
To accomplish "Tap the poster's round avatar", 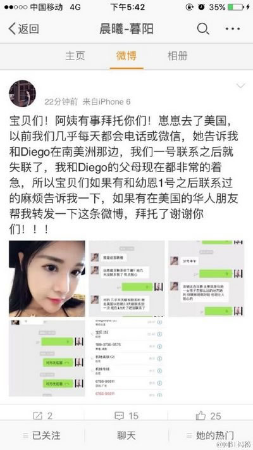I will point(22,93).
